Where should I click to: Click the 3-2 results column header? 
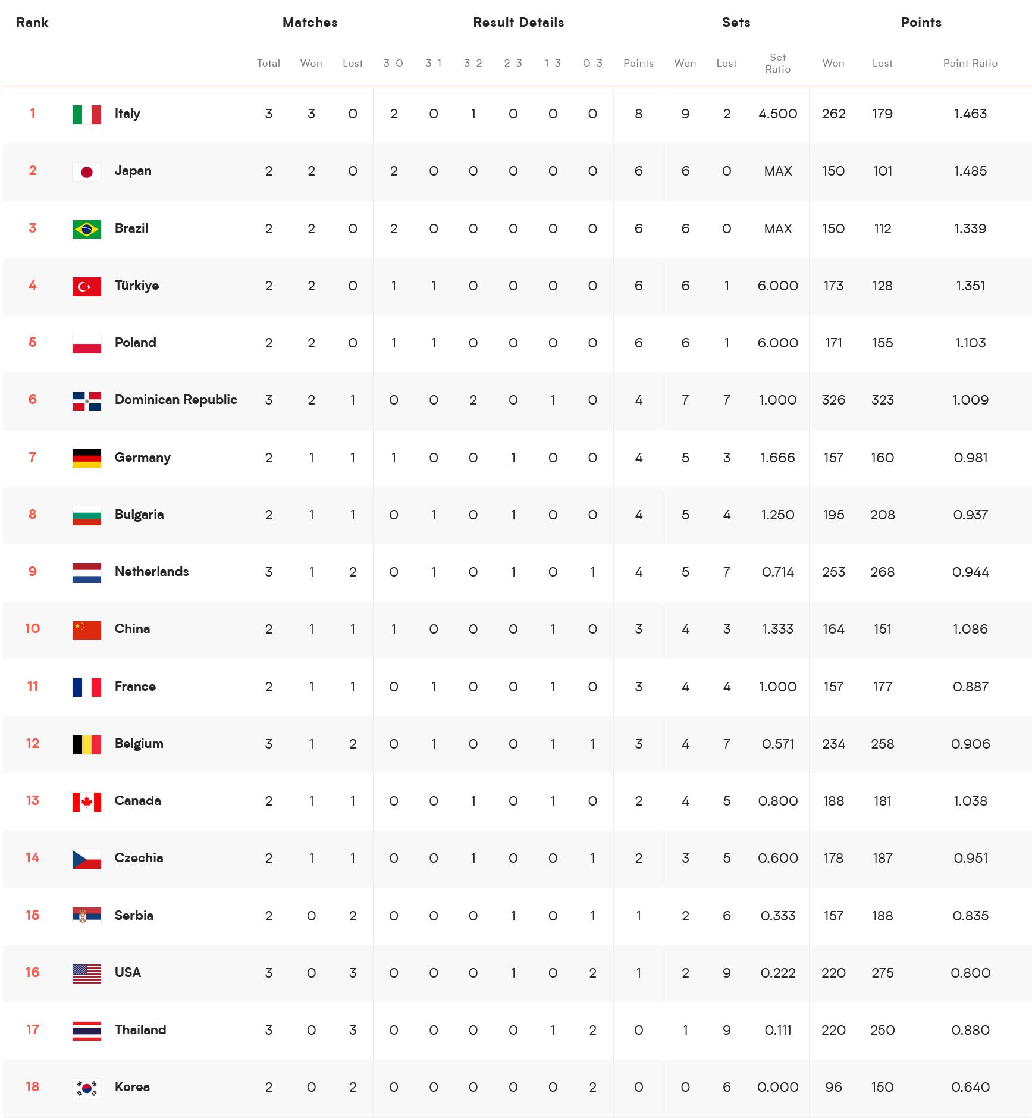tap(473, 63)
